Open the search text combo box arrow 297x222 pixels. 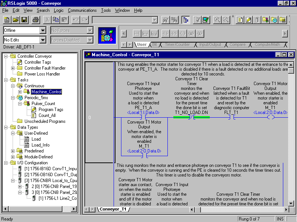[155, 20]
